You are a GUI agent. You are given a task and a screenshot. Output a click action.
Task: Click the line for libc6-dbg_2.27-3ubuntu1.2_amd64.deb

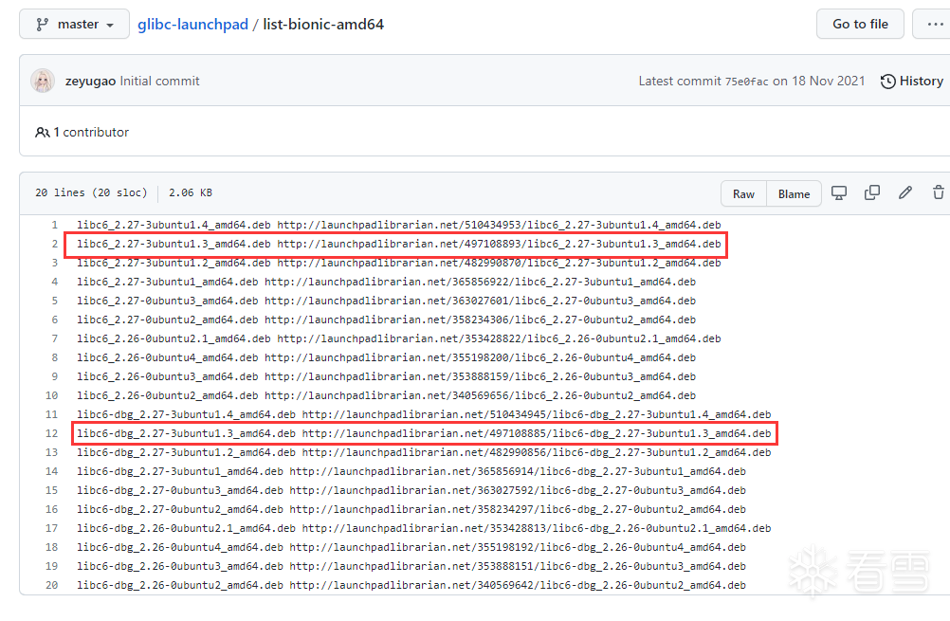click(424, 452)
